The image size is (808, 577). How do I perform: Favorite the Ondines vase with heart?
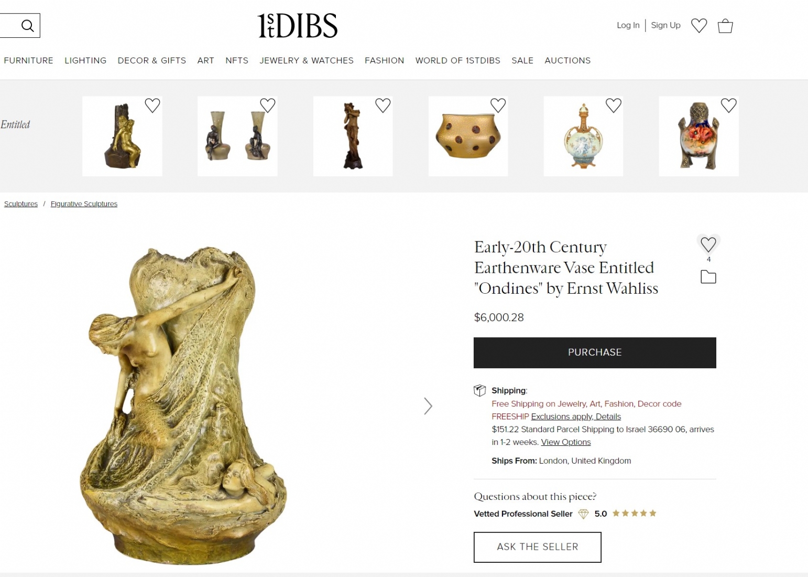click(708, 244)
